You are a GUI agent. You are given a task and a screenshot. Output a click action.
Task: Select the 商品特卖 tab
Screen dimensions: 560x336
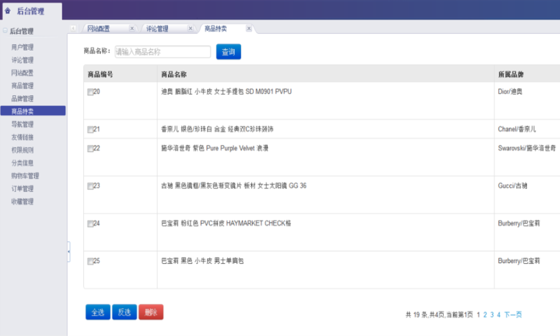[x=216, y=29]
